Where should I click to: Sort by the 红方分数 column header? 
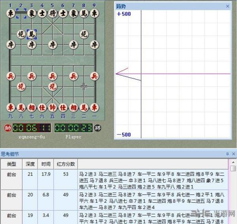pyautogui.click(x=66, y=164)
